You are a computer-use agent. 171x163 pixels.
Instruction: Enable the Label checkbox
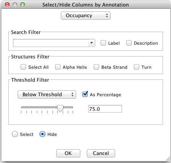[x=103, y=43]
